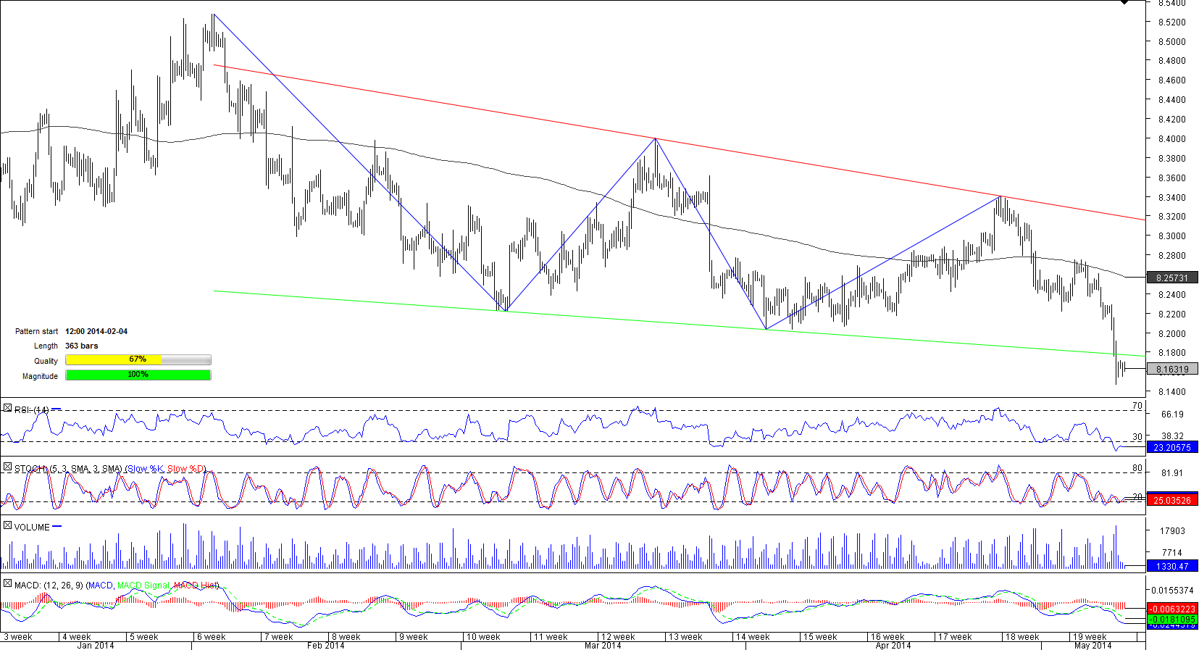Click the volume value label 1330.47
Viewport: 1199px width, 650px height.
tap(1171, 566)
